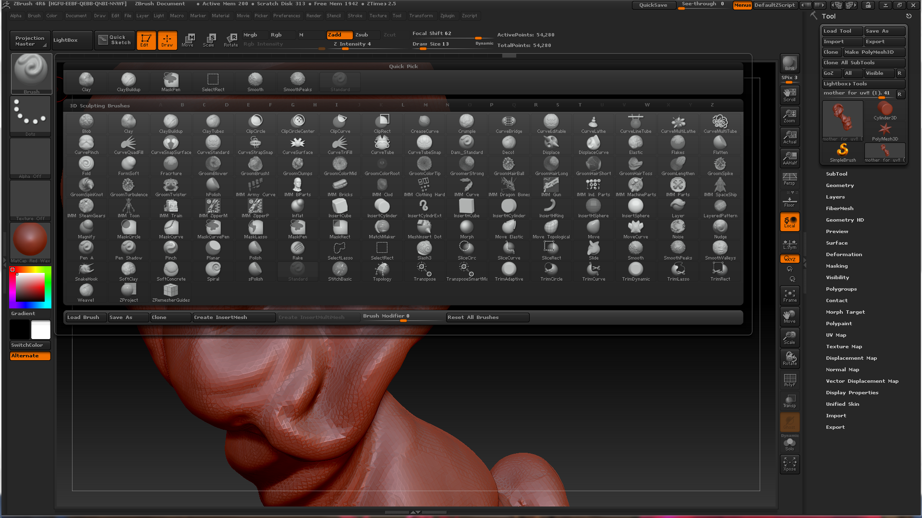Open the LightBox button
The image size is (922, 518).
click(72, 40)
